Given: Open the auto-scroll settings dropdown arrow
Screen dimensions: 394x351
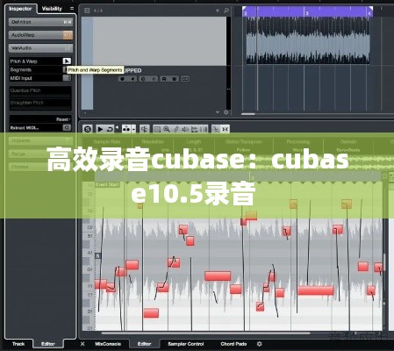Looking at the screenshot, I should (x=133, y=129).
